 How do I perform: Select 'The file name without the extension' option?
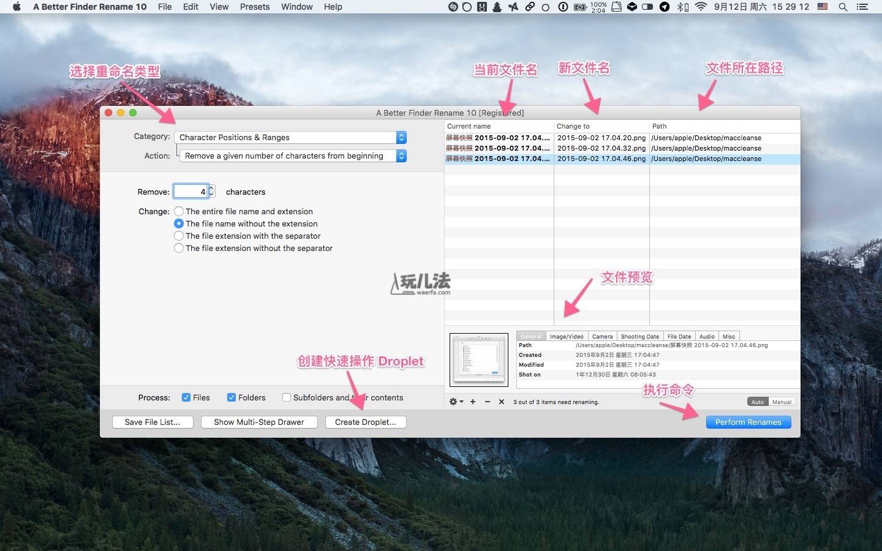pos(179,223)
